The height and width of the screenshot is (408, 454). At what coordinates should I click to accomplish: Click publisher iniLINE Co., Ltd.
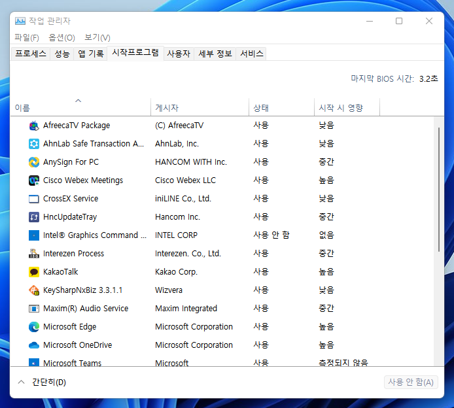click(183, 199)
